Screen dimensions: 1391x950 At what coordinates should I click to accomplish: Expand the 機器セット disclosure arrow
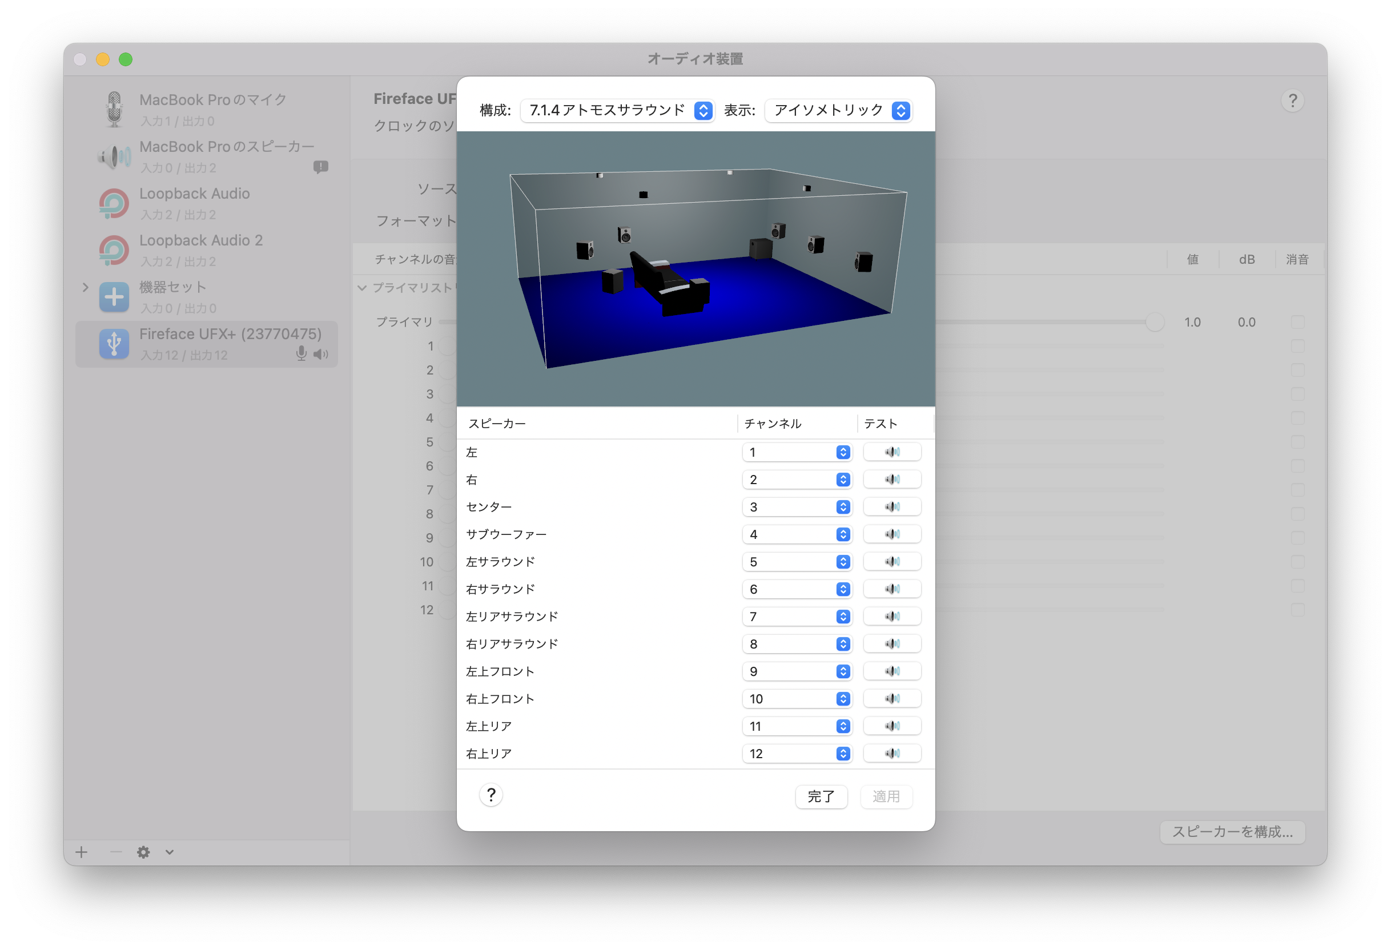[x=86, y=287]
